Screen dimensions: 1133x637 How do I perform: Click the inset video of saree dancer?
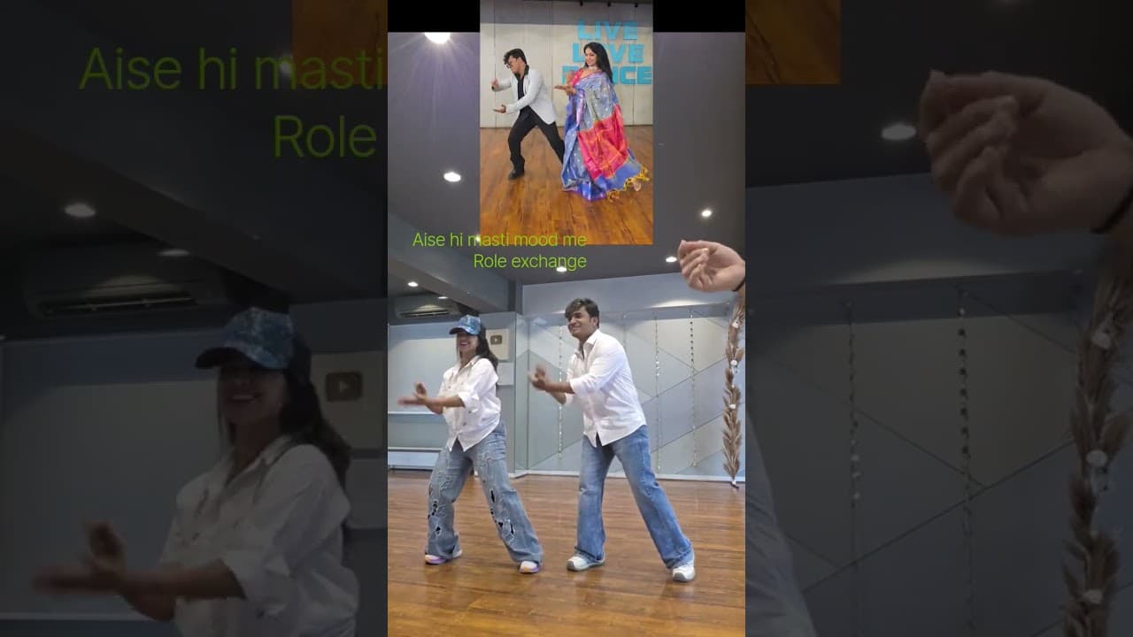(x=566, y=122)
